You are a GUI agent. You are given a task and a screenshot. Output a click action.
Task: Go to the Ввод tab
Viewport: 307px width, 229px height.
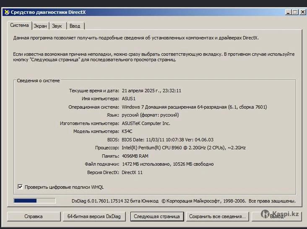point(75,26)
